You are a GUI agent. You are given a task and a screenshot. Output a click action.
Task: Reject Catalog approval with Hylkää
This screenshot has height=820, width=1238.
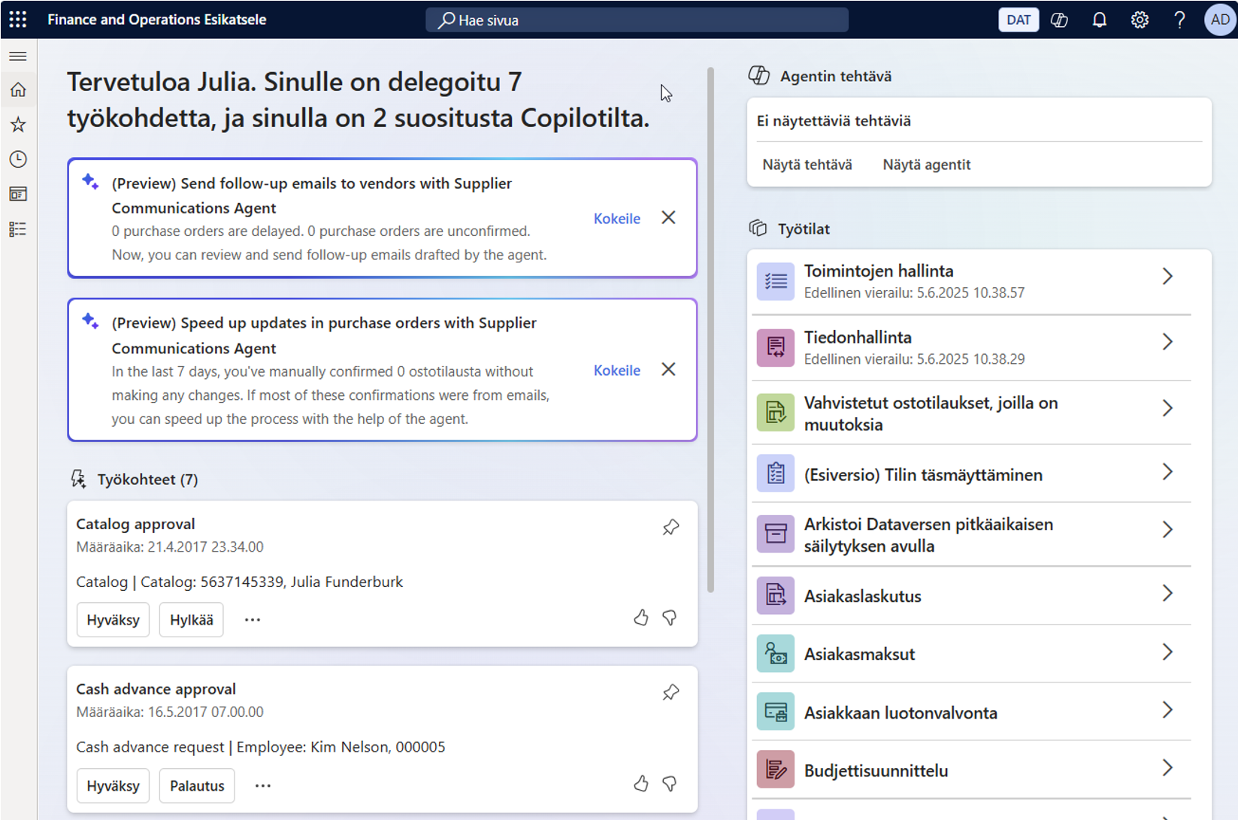pyautogui.click(x=192, y=620)
